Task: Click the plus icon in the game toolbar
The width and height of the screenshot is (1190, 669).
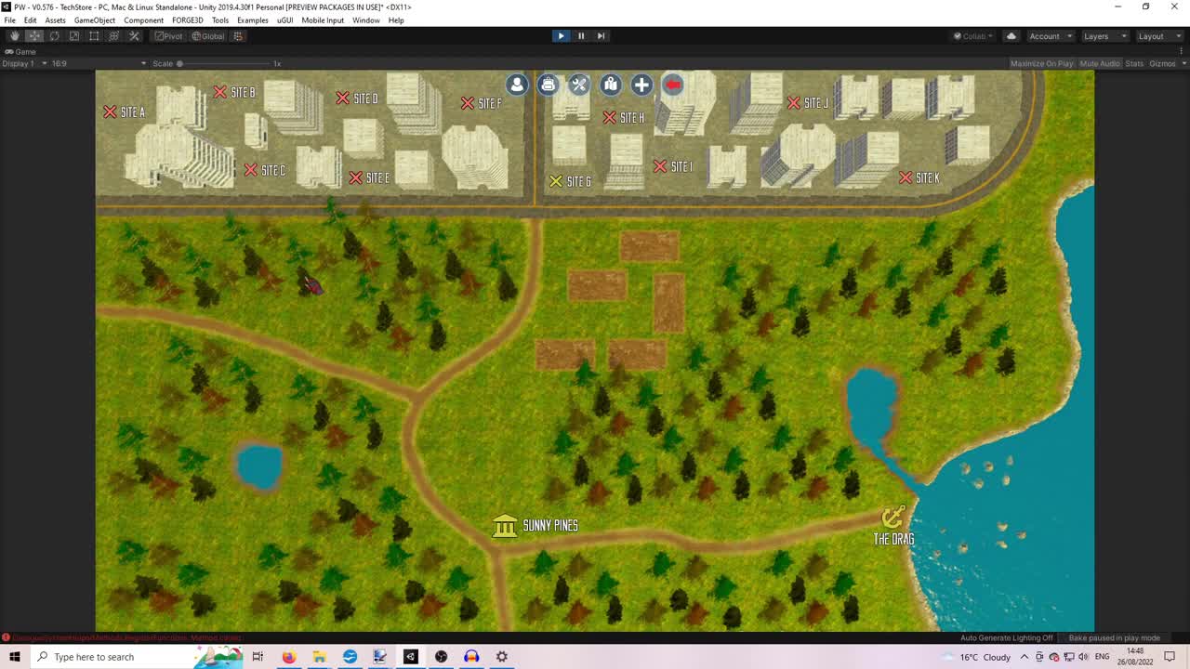Action: [641, 85]
